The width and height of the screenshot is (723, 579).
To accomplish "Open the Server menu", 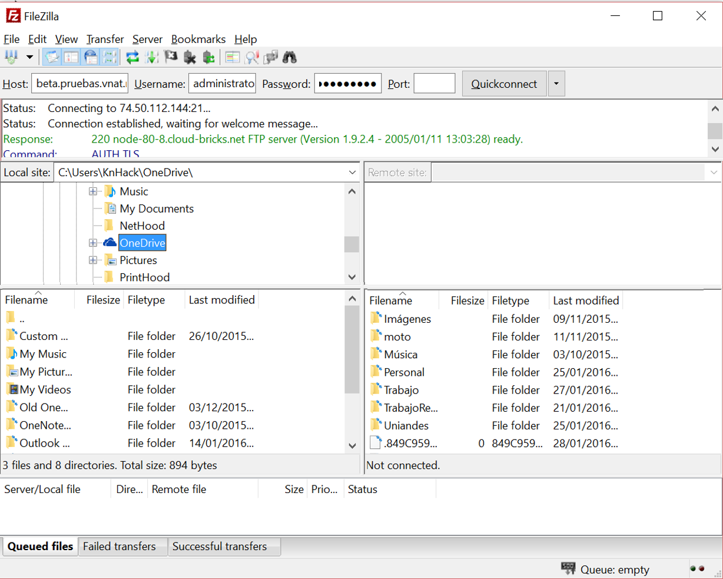I will pos(147,39).
